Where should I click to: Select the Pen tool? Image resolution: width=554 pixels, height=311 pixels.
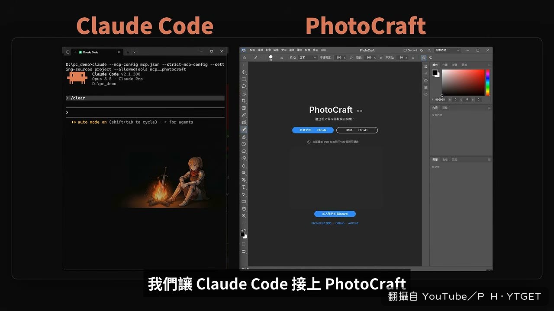point(244,180)
